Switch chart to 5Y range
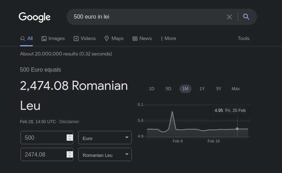The image size is (282, 173). click(x=219, y=89)
